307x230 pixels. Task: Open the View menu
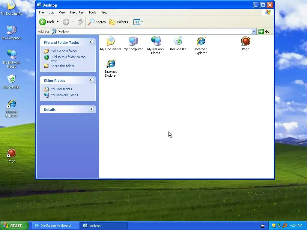coord(62,12)
